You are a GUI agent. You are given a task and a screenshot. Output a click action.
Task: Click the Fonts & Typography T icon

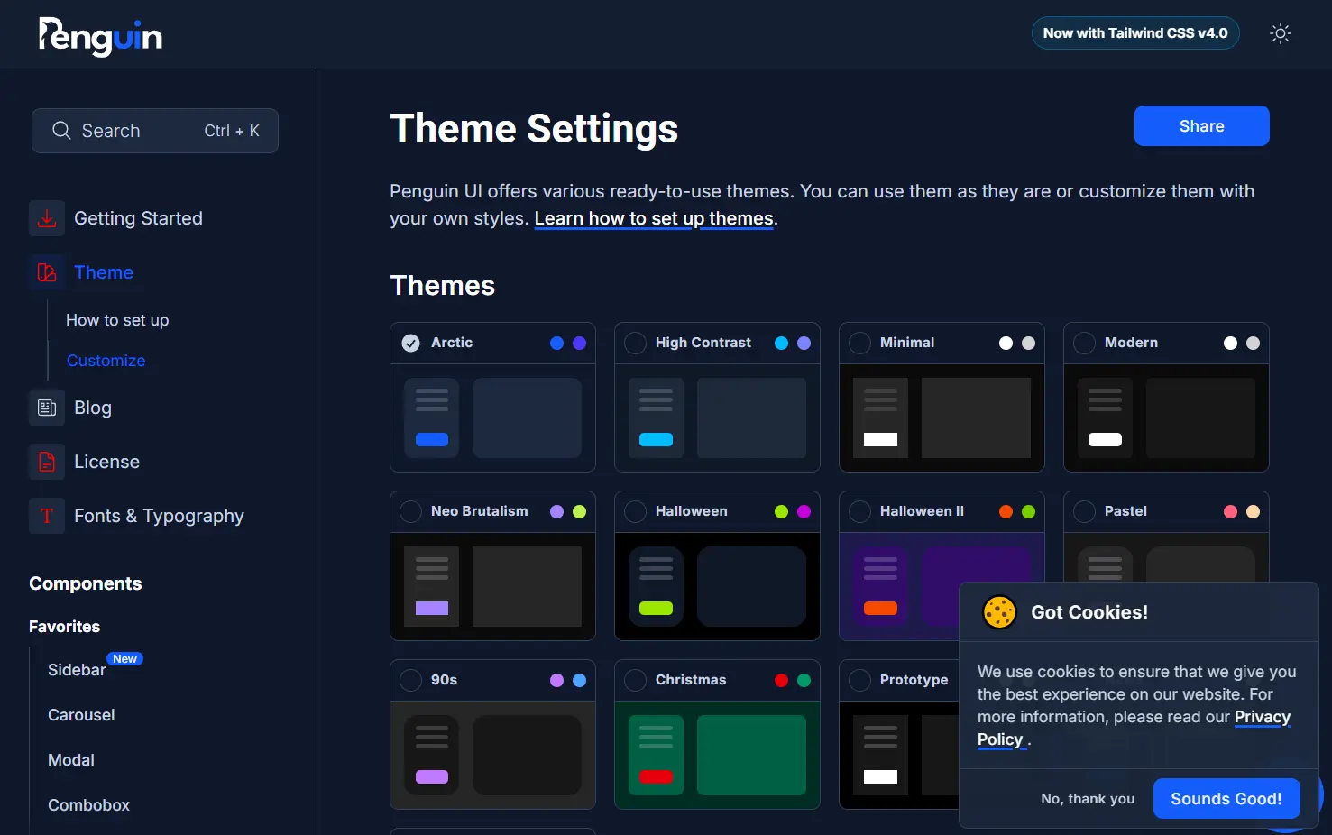pos(47,516)
